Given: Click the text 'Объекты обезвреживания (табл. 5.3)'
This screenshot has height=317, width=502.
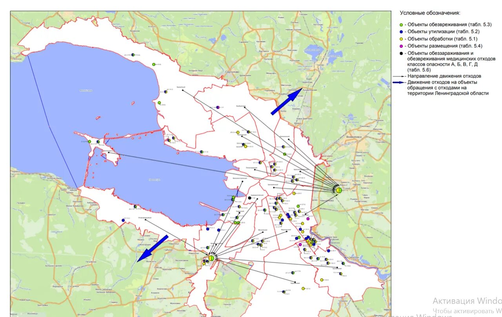Looking at the screenshot, I should (x=449, y=25).
